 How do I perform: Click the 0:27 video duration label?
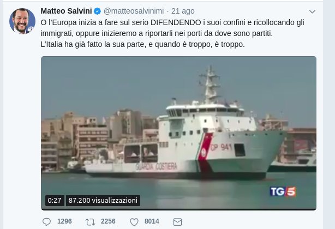point(55,201)
